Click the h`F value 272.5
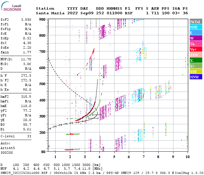 pyautogui.click(x=26, y=76)
